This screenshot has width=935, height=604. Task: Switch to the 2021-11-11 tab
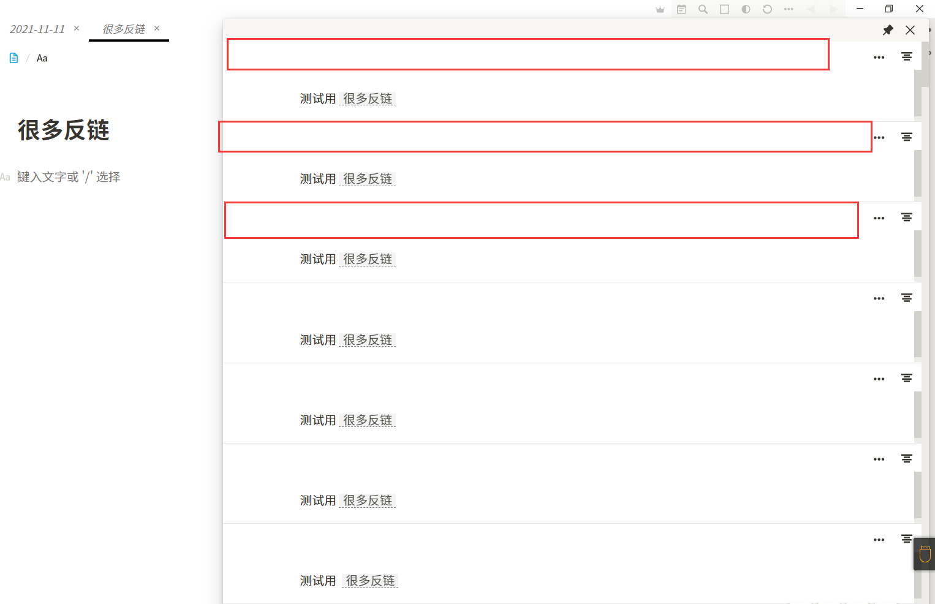pos(37,29)
